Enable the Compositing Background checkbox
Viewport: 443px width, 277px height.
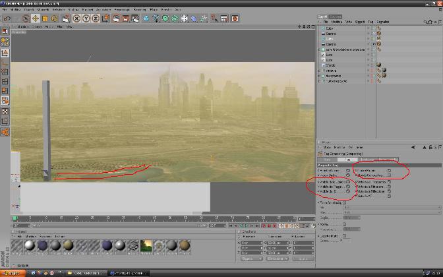coord(390,175)
